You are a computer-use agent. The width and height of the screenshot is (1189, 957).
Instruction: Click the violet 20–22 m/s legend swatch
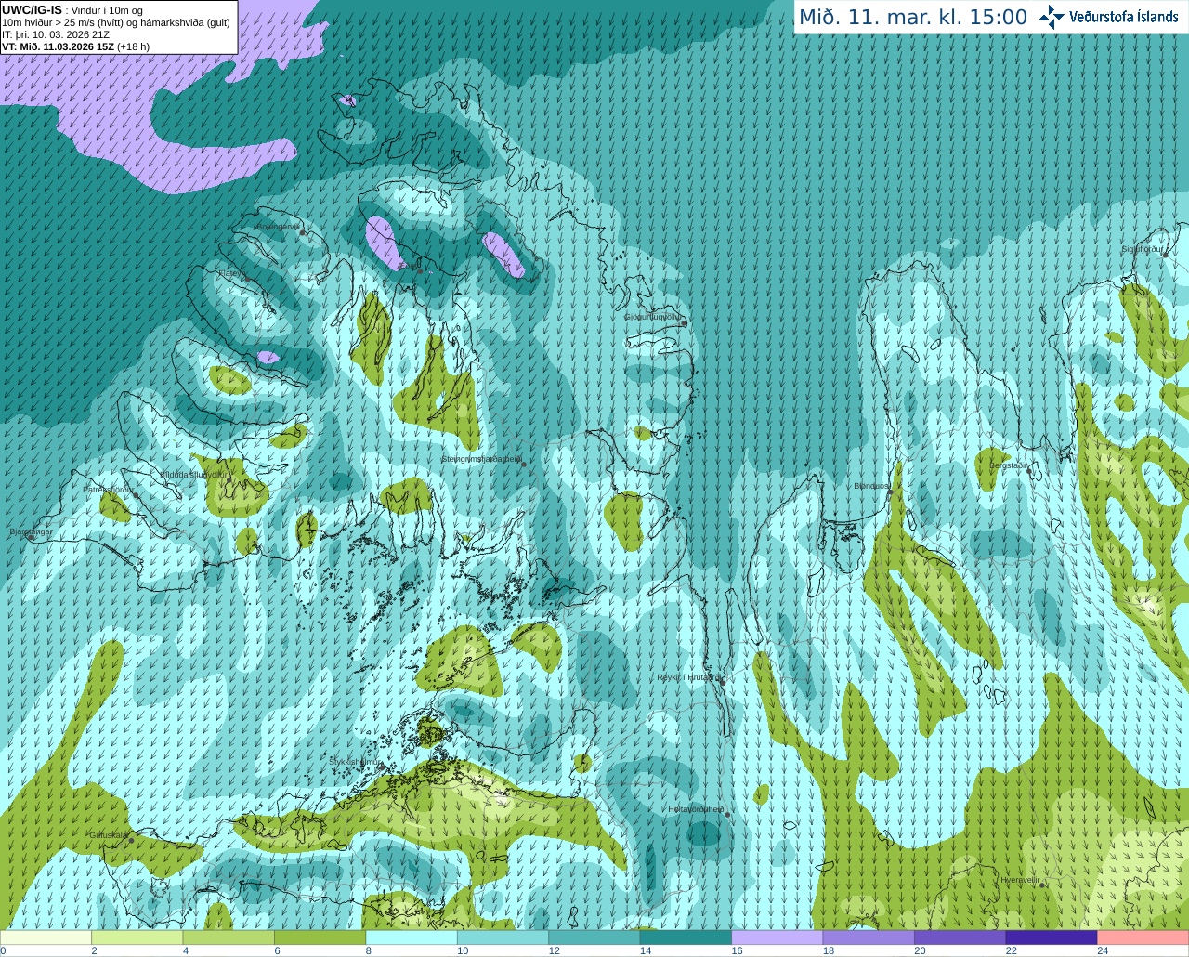(x=960, y=937)
